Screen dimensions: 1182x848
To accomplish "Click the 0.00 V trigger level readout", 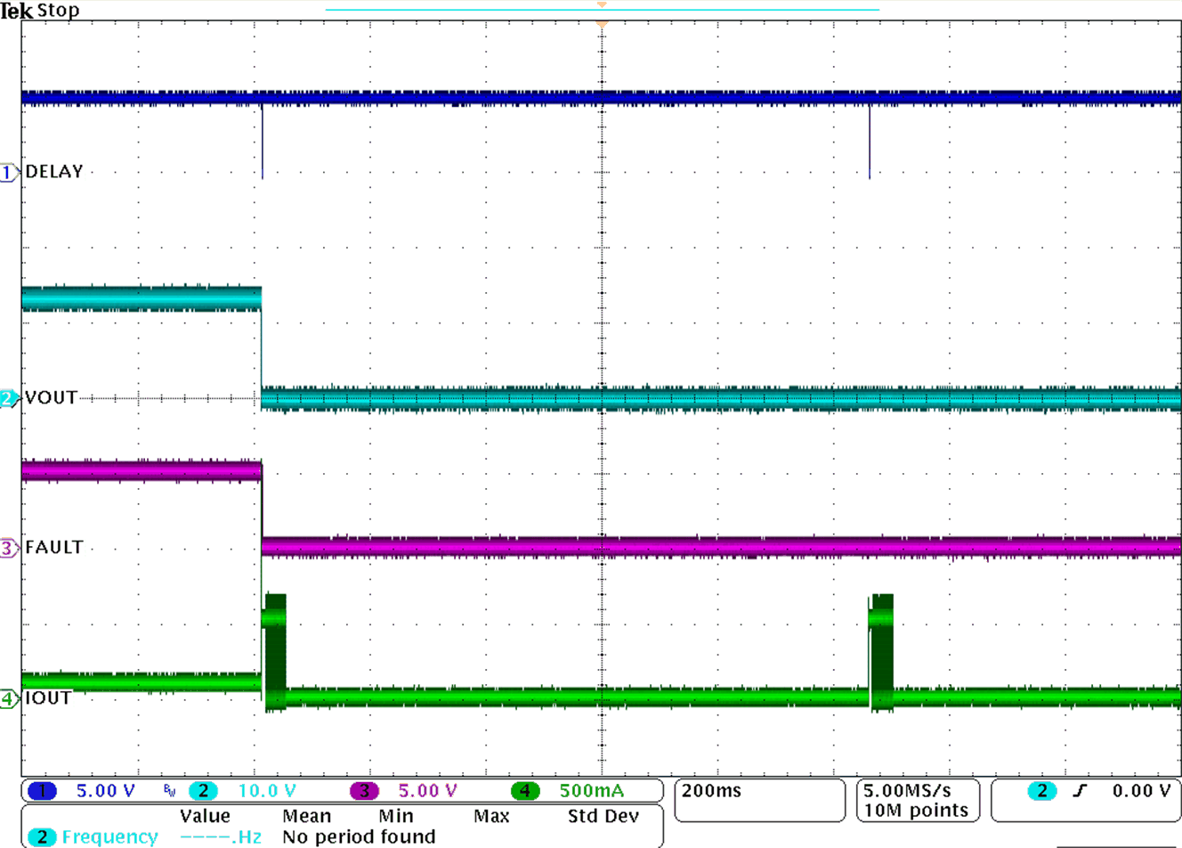I will click(x=1141, y=791).
